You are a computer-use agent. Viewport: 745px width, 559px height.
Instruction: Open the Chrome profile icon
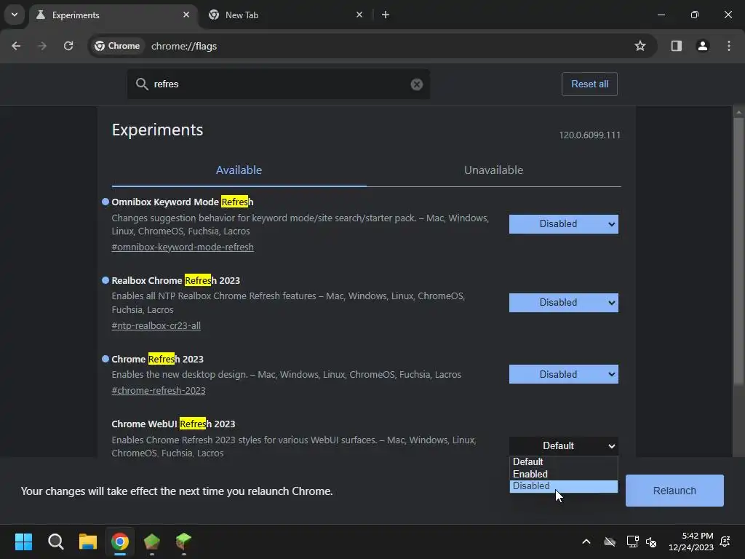tap(702, 46)
